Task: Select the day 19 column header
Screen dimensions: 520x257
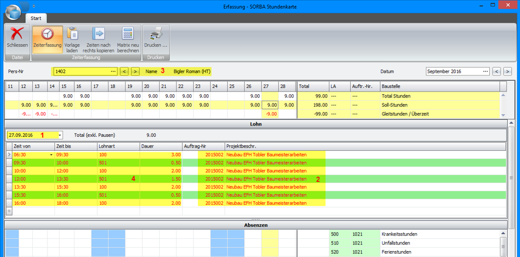Action: tap(134, 86)
